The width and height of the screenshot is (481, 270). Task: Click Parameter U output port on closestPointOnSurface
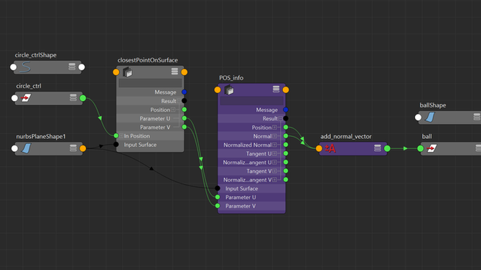(184, 118)
